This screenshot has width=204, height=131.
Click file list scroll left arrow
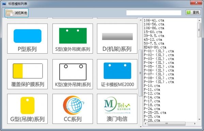(145, 124)
